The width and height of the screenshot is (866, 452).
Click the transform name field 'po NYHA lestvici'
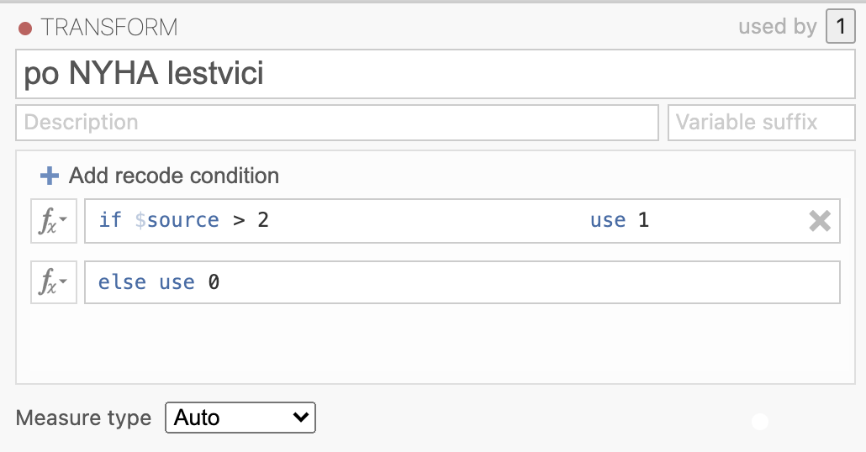pos(436,74)
